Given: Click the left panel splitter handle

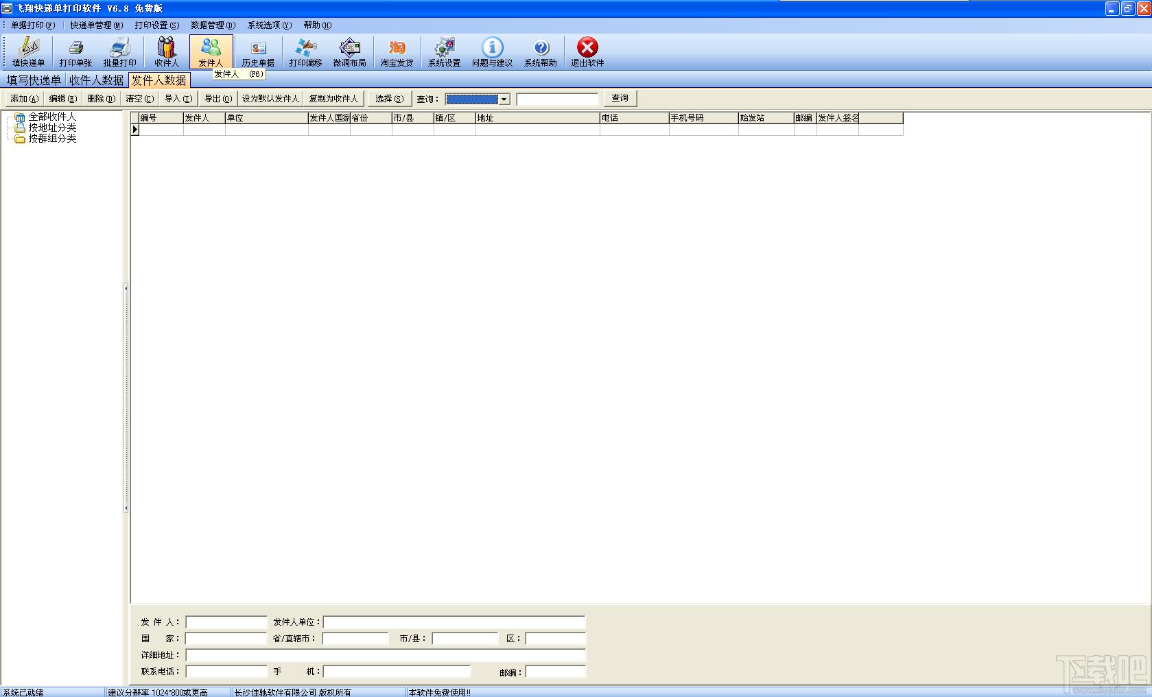Looking at the screenshot, I should coord(126,399).
